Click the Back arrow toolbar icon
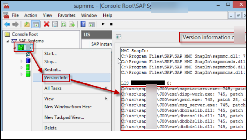The image size is (247, 140). point(7,24)
